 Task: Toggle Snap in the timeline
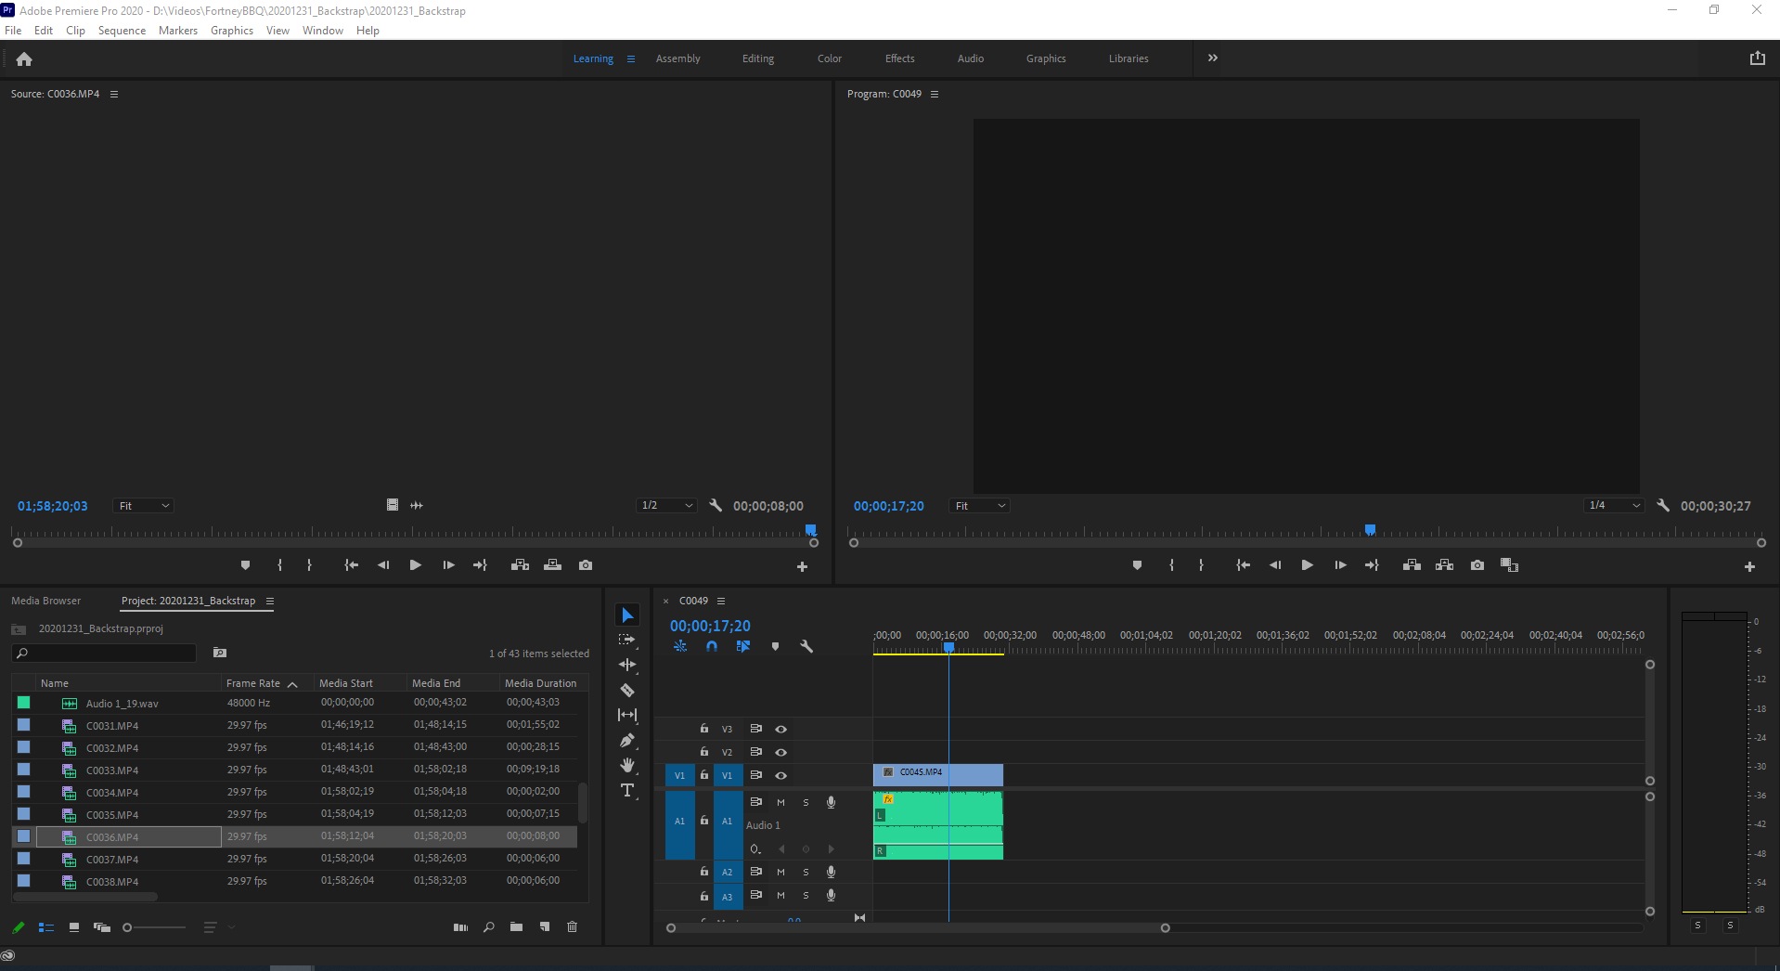(710, 647)
